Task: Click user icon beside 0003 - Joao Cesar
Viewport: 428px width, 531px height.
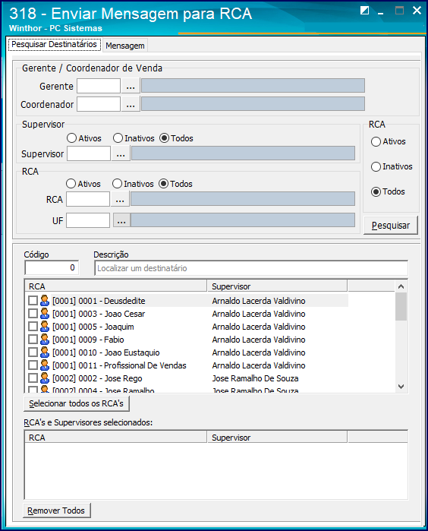Action: 44,314
